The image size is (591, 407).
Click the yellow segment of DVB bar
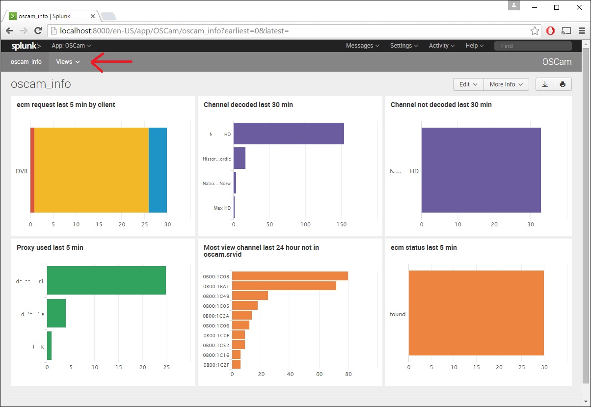(x=91, y=170)
